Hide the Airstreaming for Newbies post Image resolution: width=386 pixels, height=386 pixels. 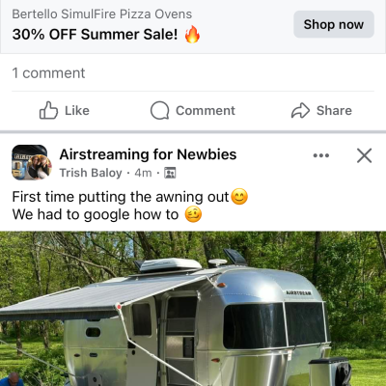point(364,155)
